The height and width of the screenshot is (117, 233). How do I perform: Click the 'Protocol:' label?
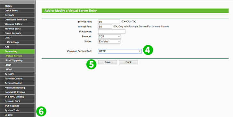87,36
